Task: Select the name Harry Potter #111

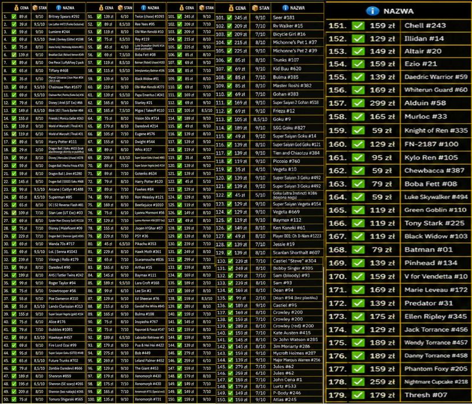Action: [62, 142]
